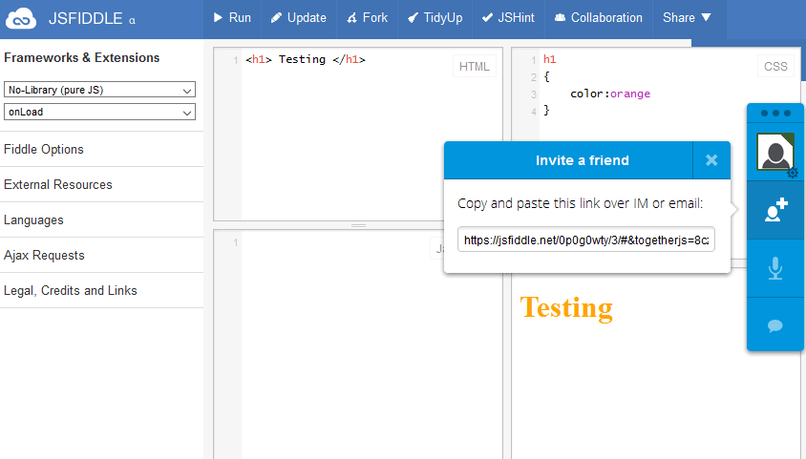The height and width of the screenshot is (459, 806).
Task: Open the onLoad dropdown
Action: tap(99, 112)
